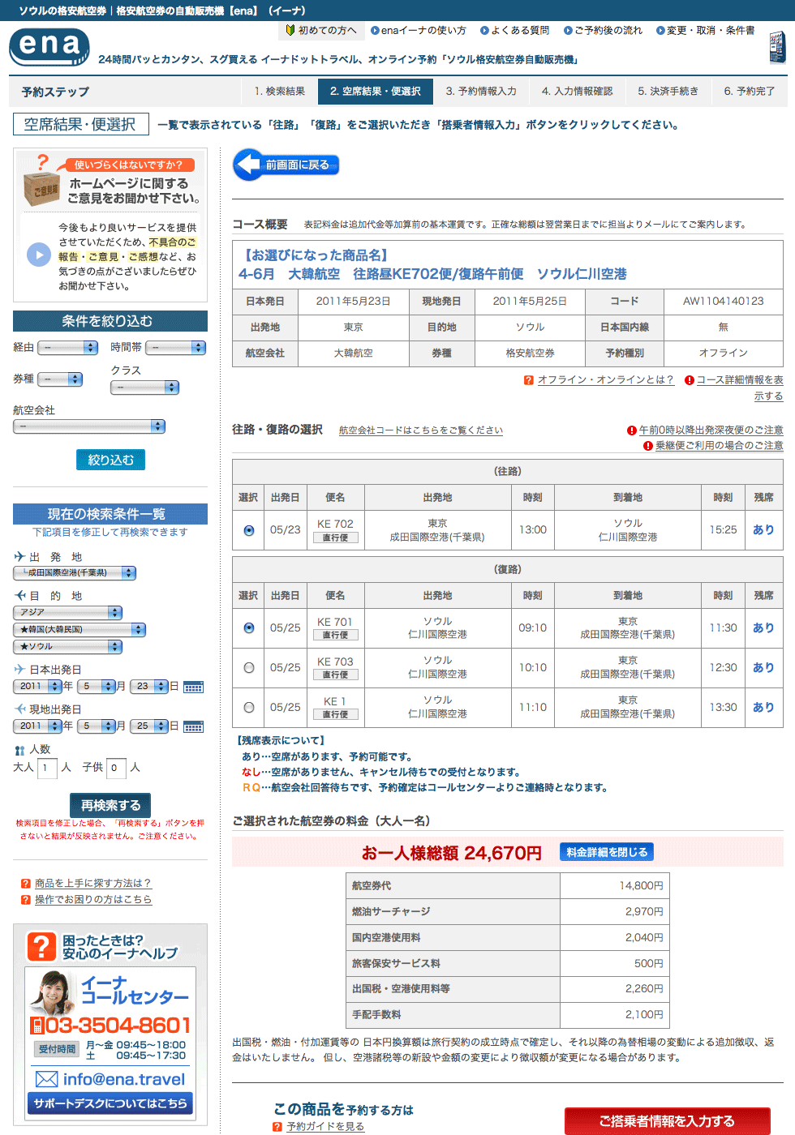Open 変更・取消・条件書 link
The width and height of the screenshot is (795, 1135).
tap(705, 31)
